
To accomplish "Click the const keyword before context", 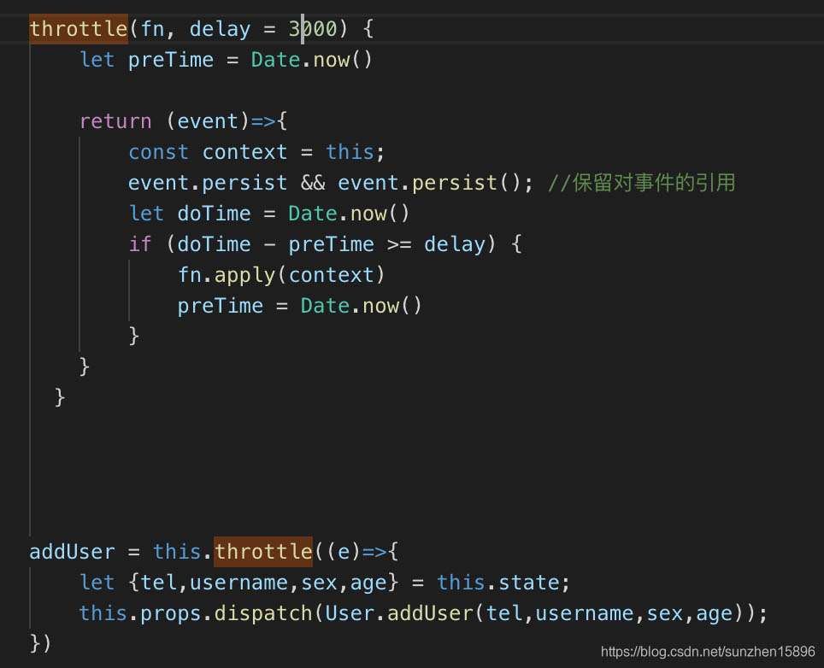I will [158, 152].
